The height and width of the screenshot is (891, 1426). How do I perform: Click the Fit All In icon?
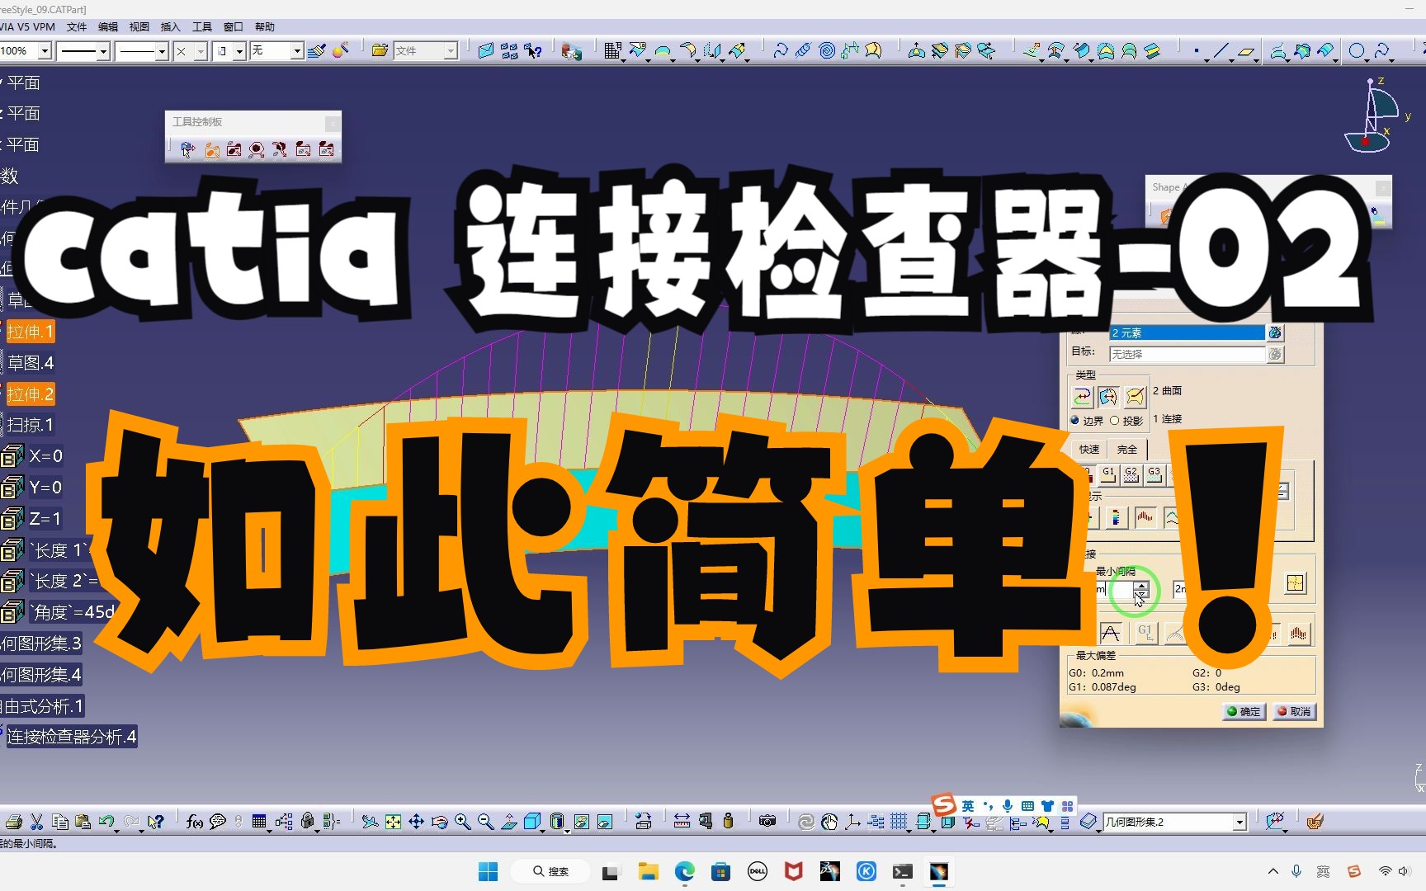(393, 823)
